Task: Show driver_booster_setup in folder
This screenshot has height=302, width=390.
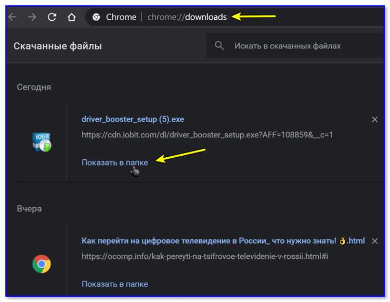Action: 115,162
